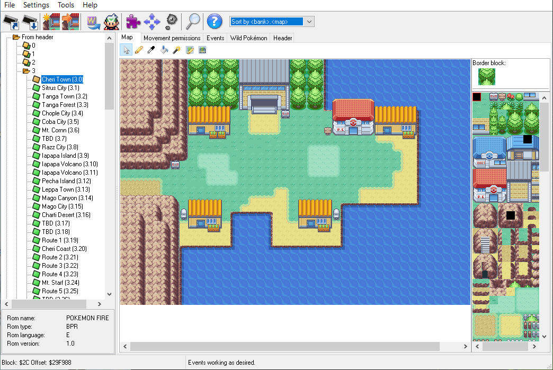Click the Border block tree tile
The height and width of the screenshot is (370, 553).
(487, 77)
